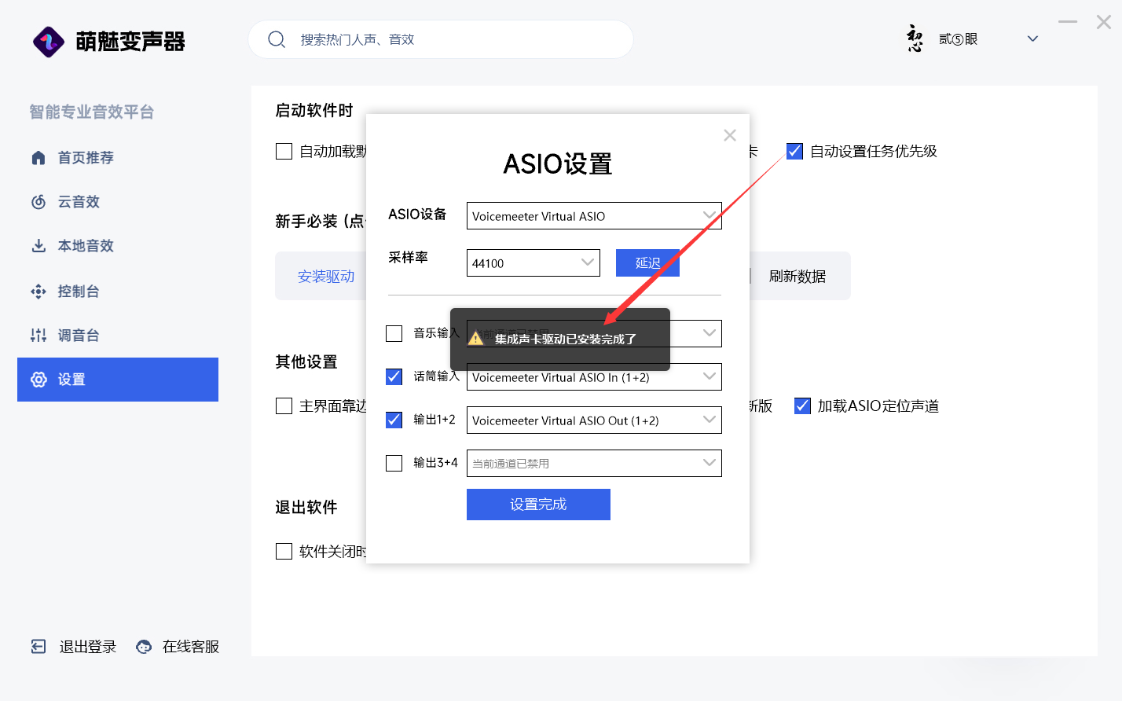Toggle 主界面靠边 checkbox

click(x=284, y=406)
